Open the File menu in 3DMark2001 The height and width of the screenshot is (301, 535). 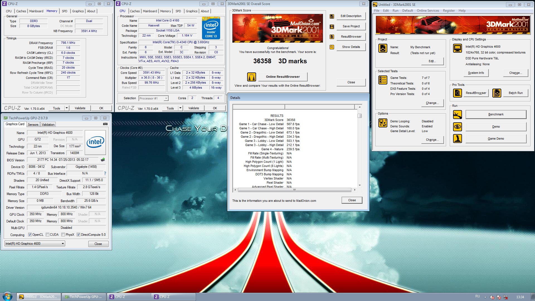tap(377, 11)
